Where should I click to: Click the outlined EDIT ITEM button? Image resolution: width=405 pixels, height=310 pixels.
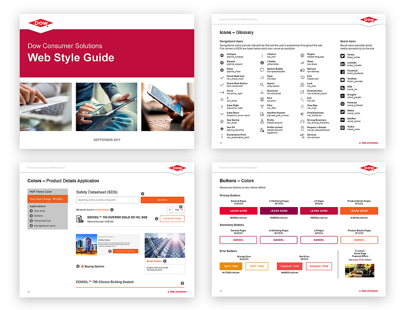pyautogui.click(x=257, y=266)
